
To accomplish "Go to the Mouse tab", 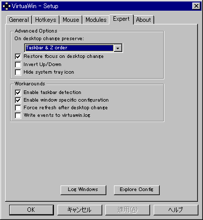I will coord(71,20).
